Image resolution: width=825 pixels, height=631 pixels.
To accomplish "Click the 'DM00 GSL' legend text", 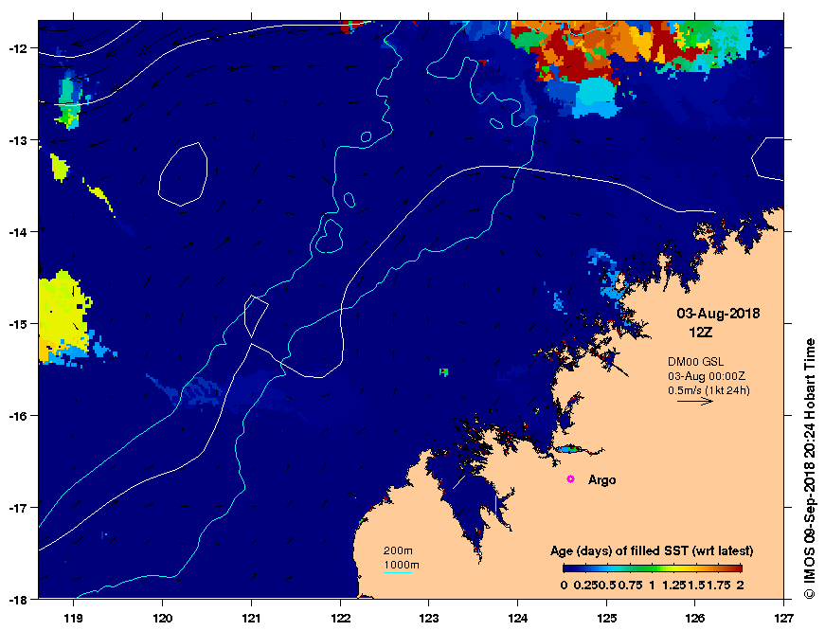I will (x=695, y=362).
